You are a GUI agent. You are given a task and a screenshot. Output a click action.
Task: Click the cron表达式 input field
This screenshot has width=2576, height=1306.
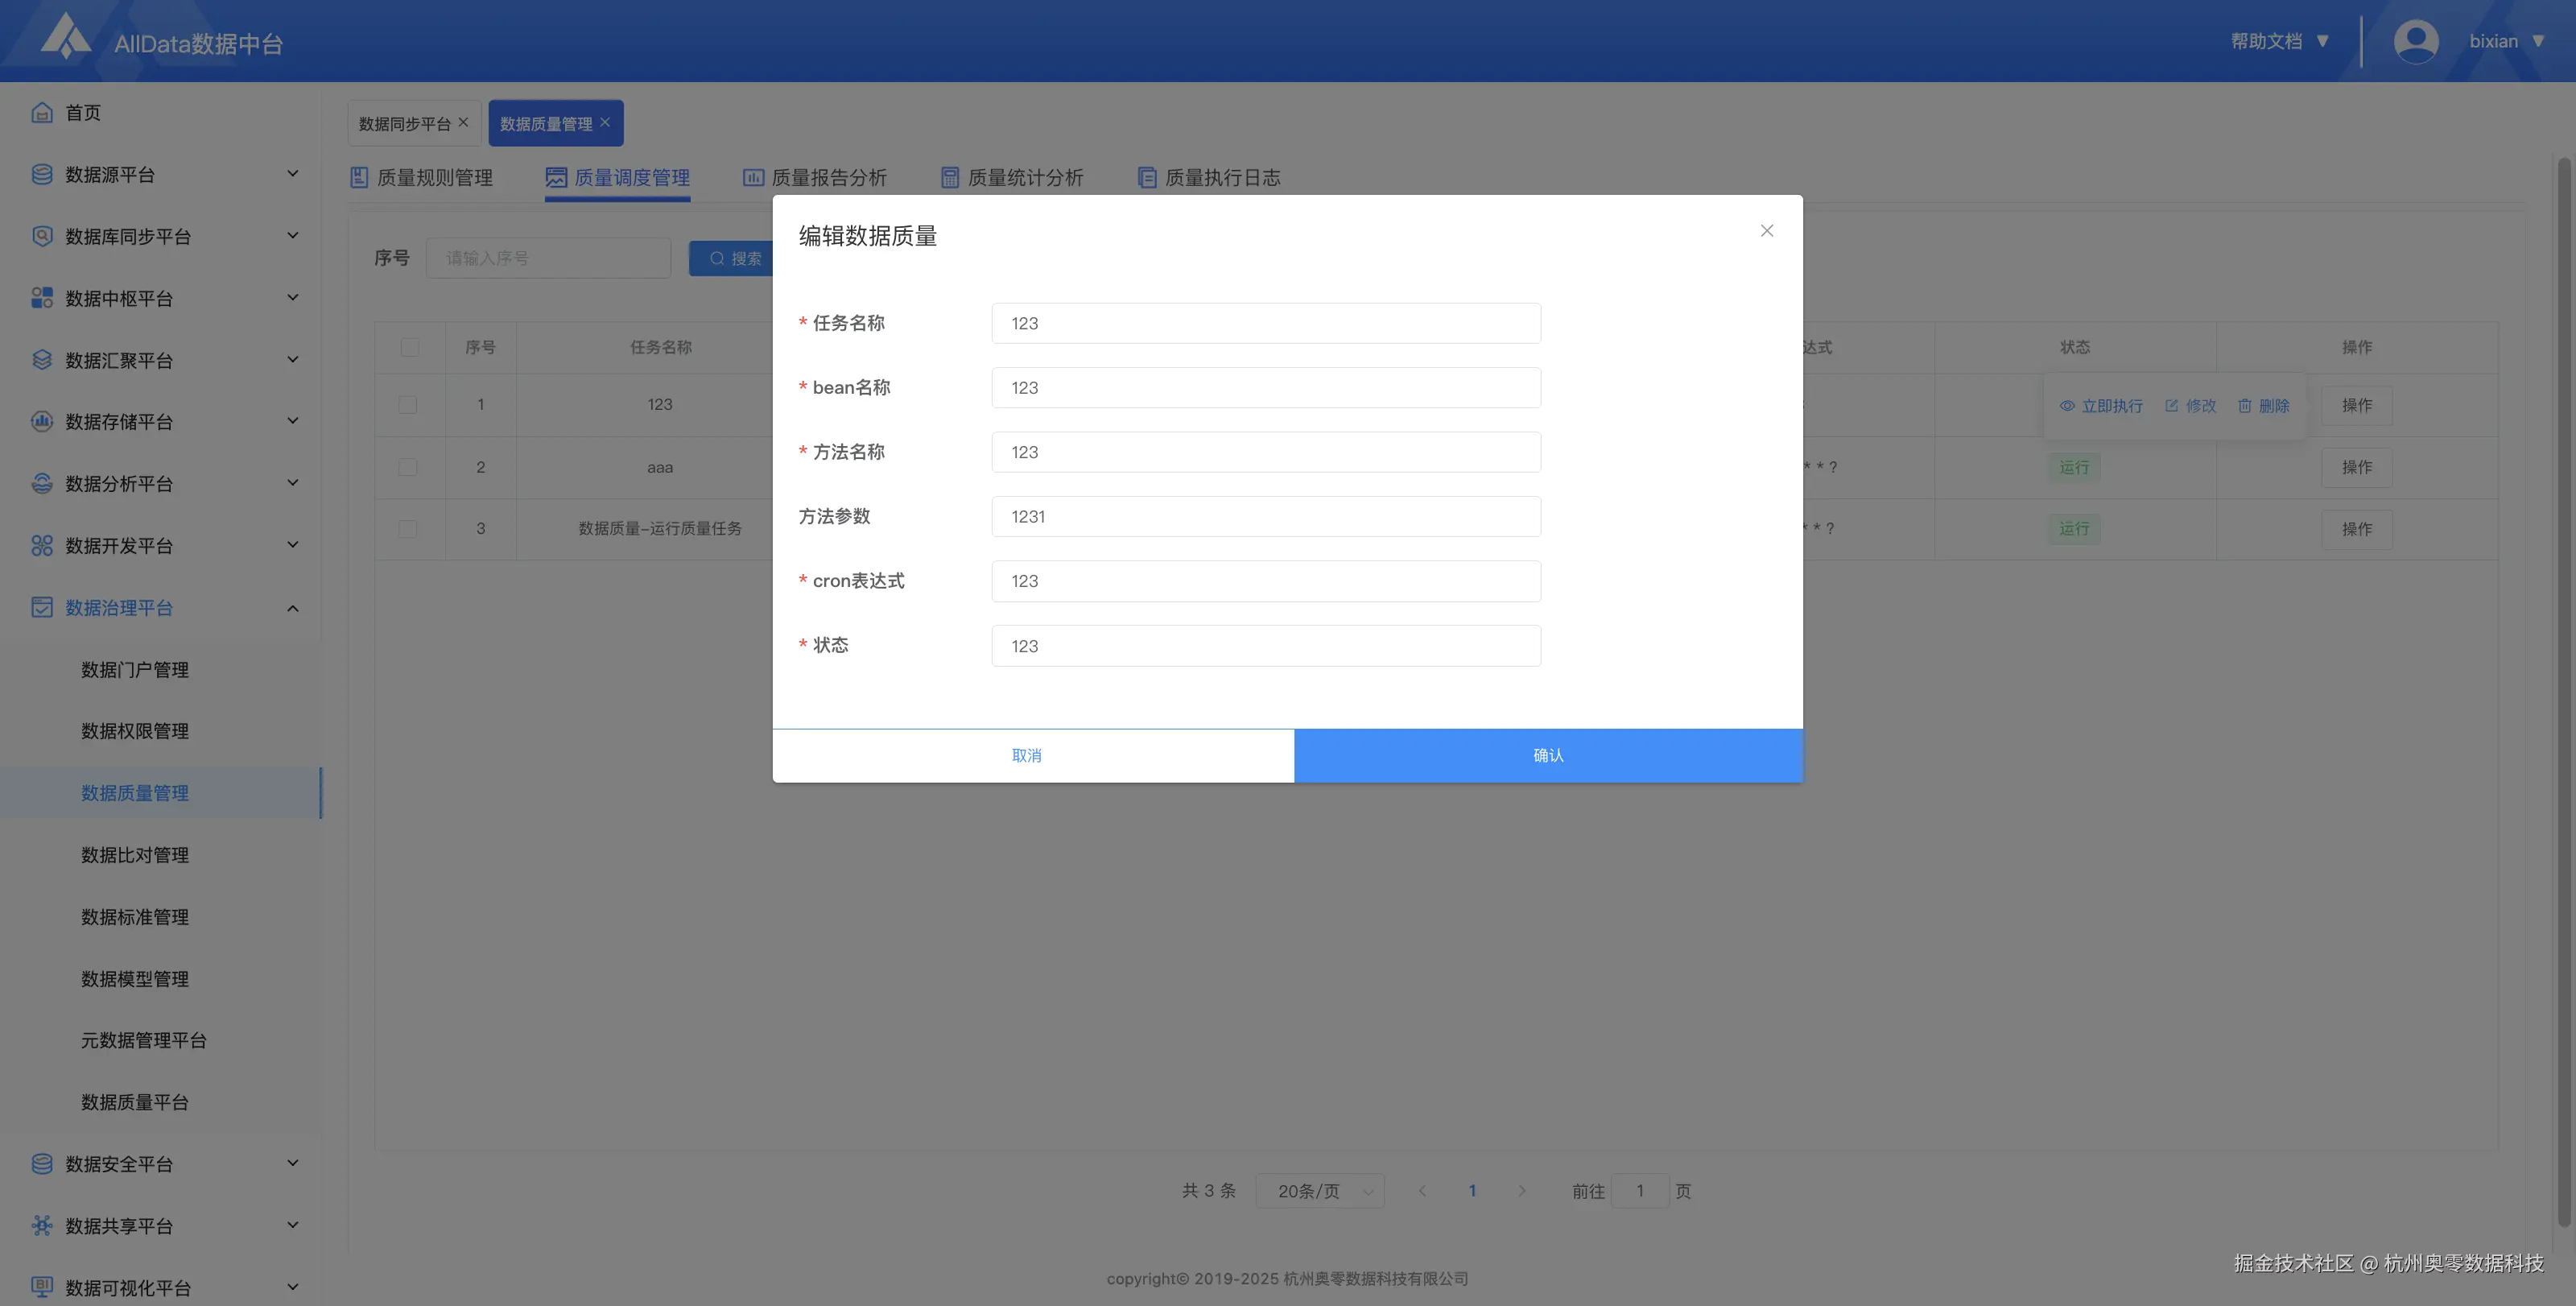(x=1265, y=581)
